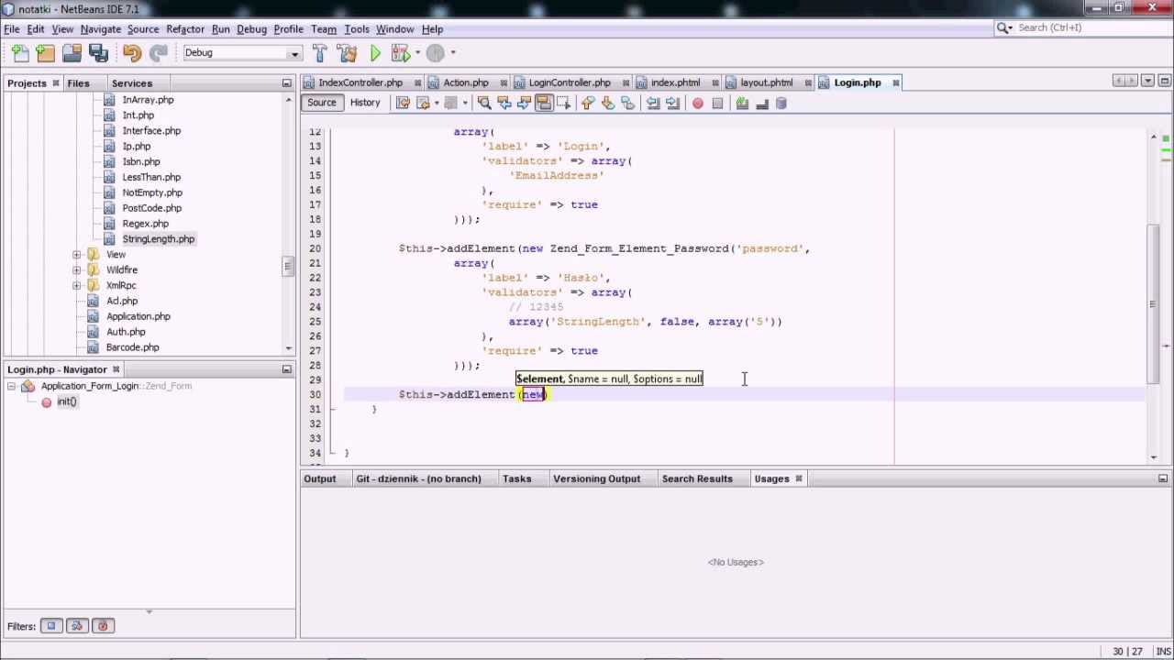The height and width of the screenshot is (660, 1174).
Task: Click the Open Project toolbar icon
Action: pos(72,53)
